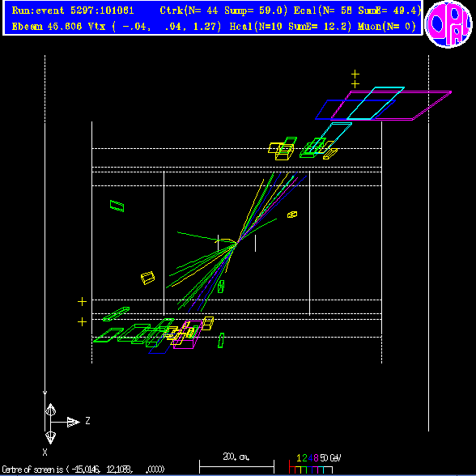The height and width of the screenshot is (476, 476).
Task: Select the yellow box cluster left of the tracks
Action: (148, 278)
